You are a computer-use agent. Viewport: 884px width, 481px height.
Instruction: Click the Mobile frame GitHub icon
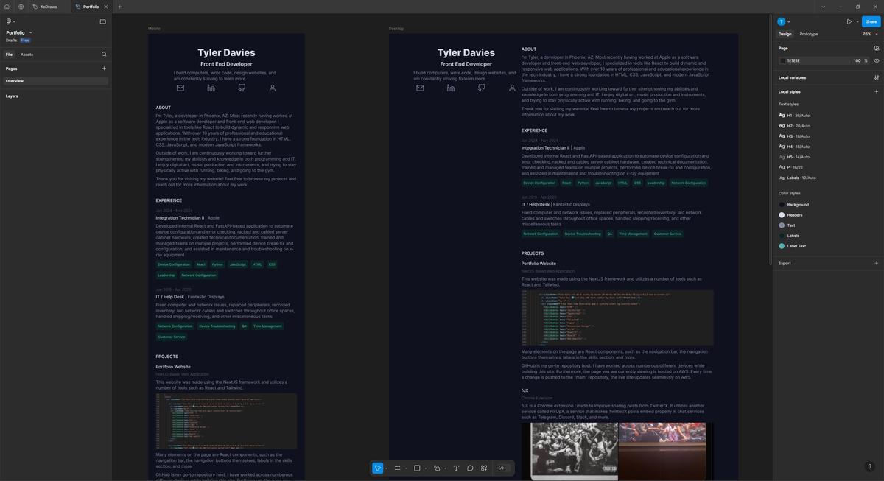pos(242,88)
